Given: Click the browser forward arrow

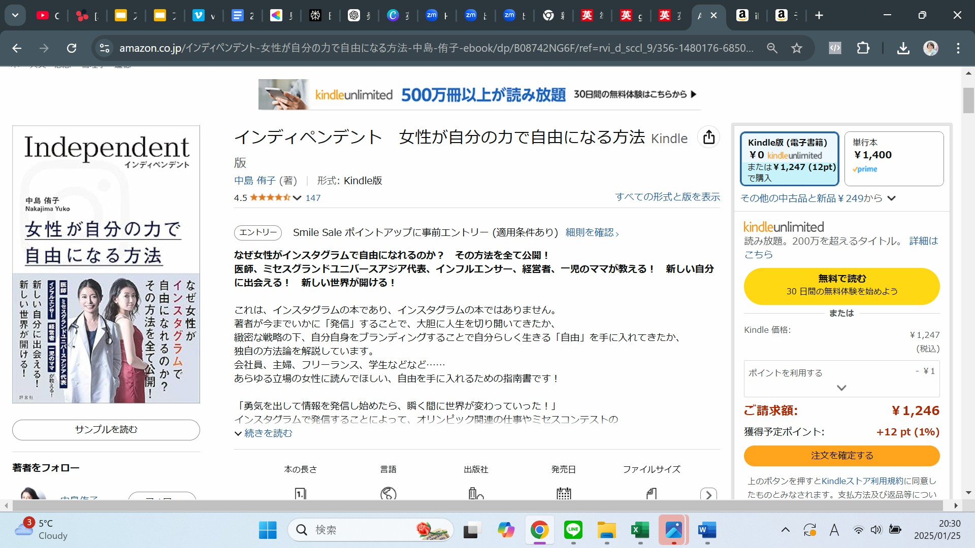Looking at the screenshot, I should [x=44, y=48].
